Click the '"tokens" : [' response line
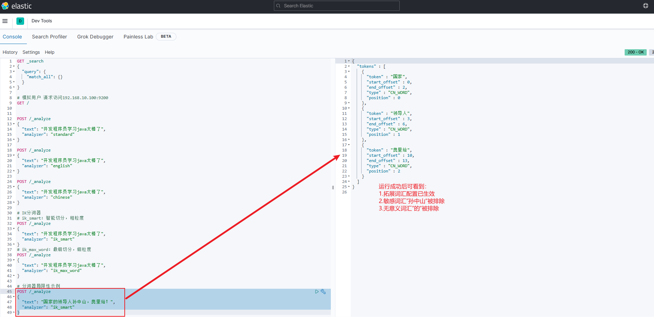This screenshot has width=654, height=317. [x=371, y=66]
